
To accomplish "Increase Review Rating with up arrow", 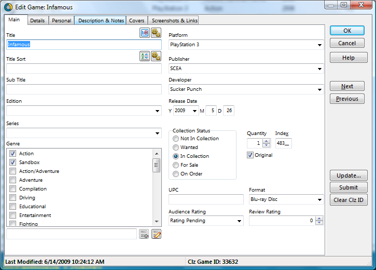I will click(319, 219).
